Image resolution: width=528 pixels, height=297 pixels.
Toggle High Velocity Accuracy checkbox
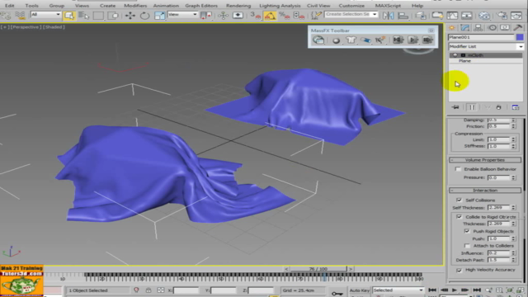pos(459,270)
